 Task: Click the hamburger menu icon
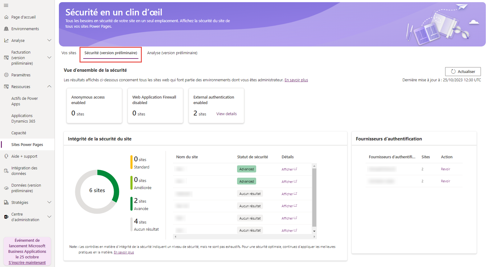6,5
